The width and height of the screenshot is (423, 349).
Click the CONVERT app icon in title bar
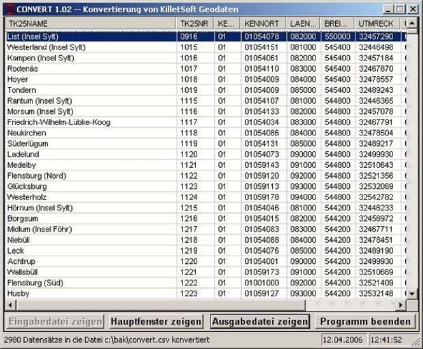9,9
